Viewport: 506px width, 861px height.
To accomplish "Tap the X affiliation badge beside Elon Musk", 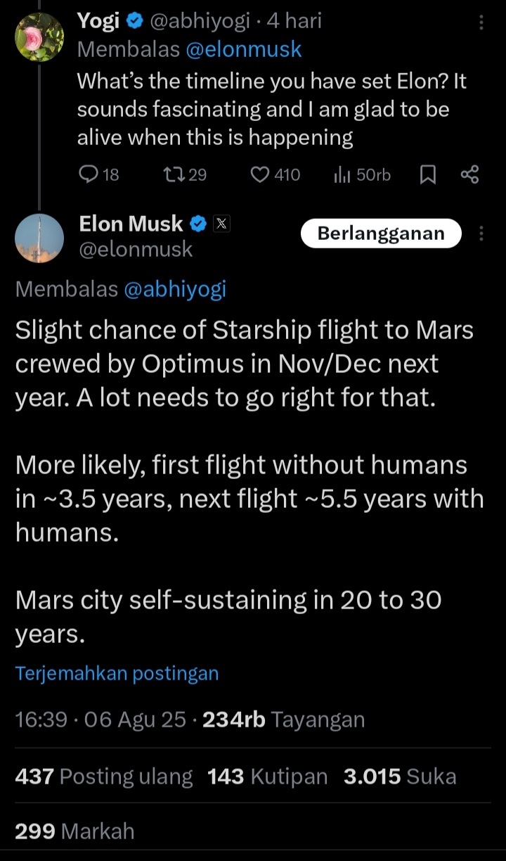I will tap(221, 224).
